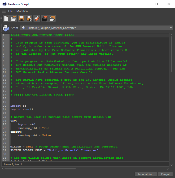Click the Script label next to dropdown
The height and width of the screenshot is (178, 175).
pos(14,28)
